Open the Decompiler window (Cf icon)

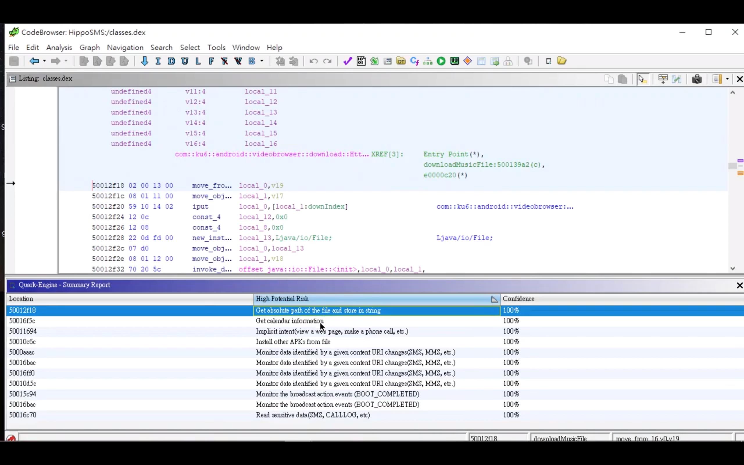[414, 61]
